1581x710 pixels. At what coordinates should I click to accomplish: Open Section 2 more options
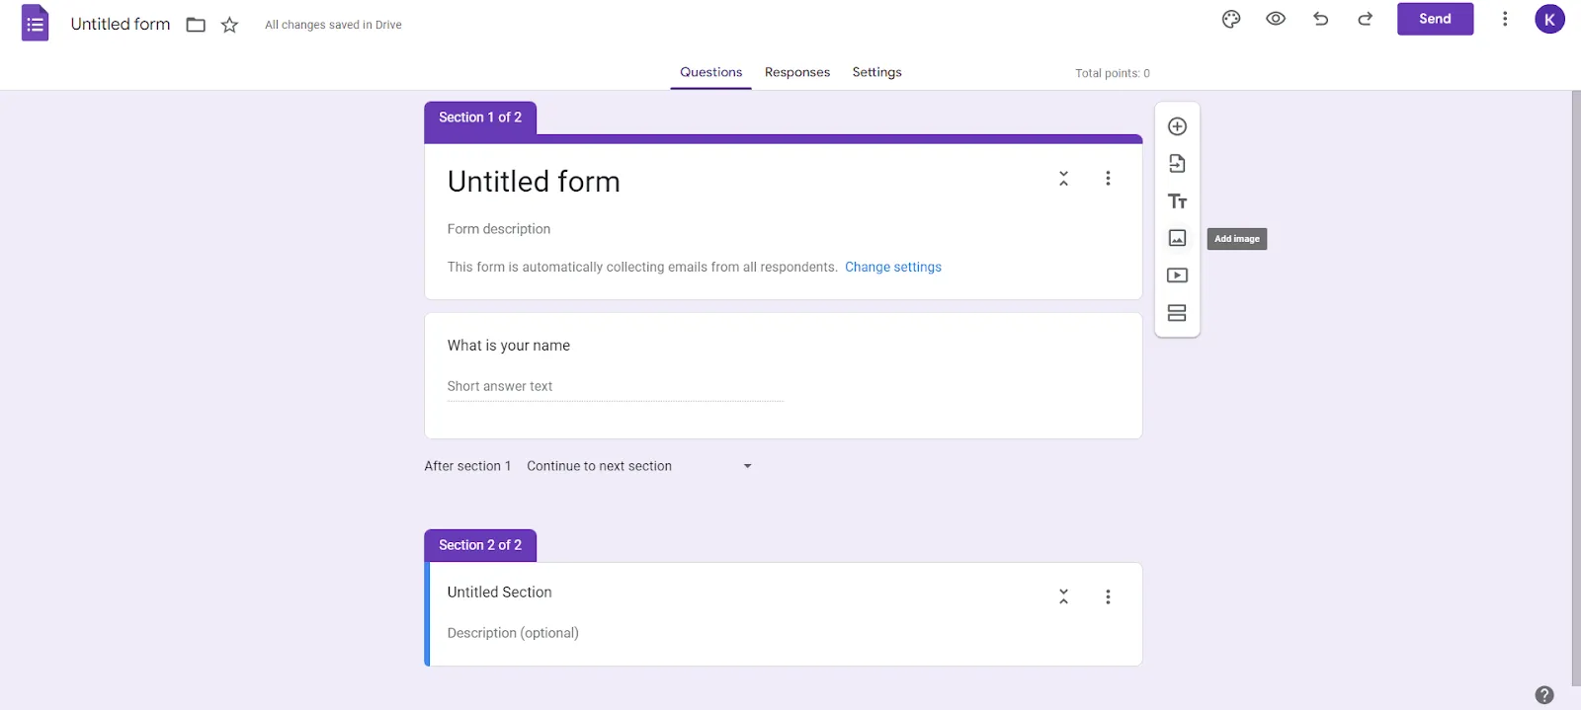tap(1108, 596)
